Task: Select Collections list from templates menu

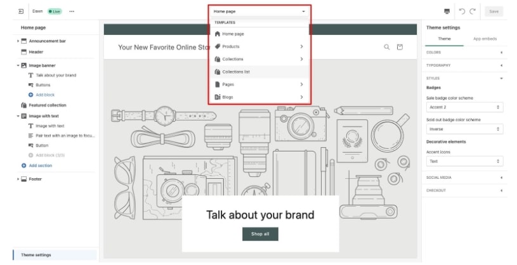Action: [236, 72]
